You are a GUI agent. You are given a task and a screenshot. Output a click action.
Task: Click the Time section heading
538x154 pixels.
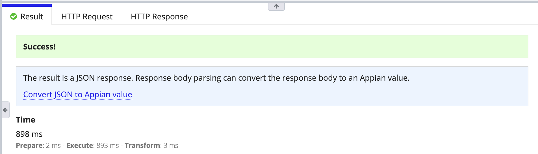click(25, 120)
